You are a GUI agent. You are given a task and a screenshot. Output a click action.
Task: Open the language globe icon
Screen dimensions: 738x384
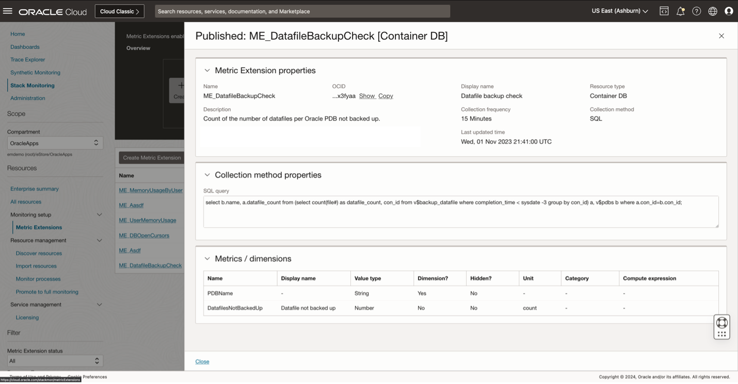(713, 11)
